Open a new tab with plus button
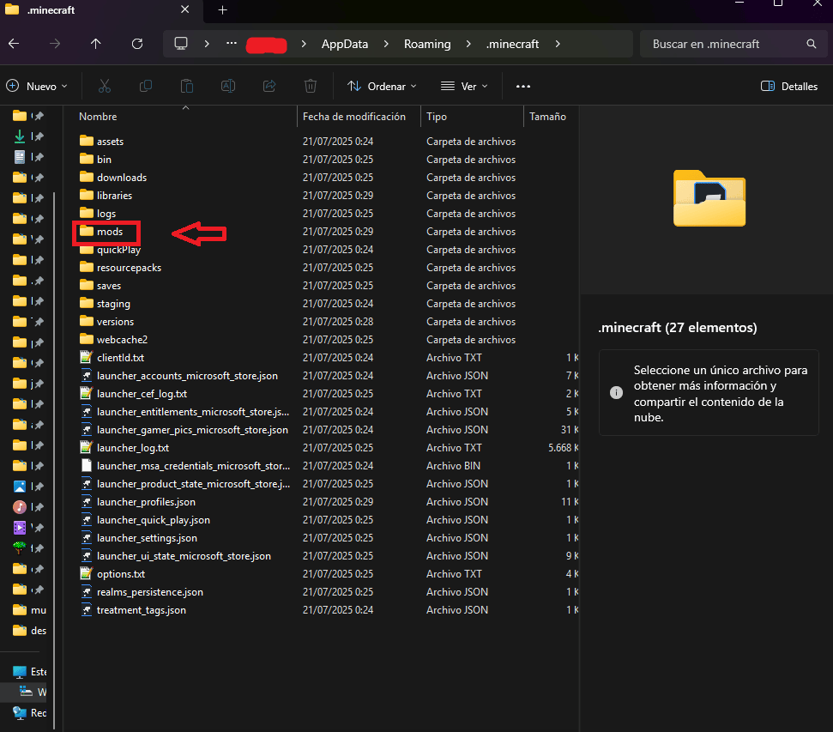The height and width of the screenshot is (732, 833). (222, 10)
